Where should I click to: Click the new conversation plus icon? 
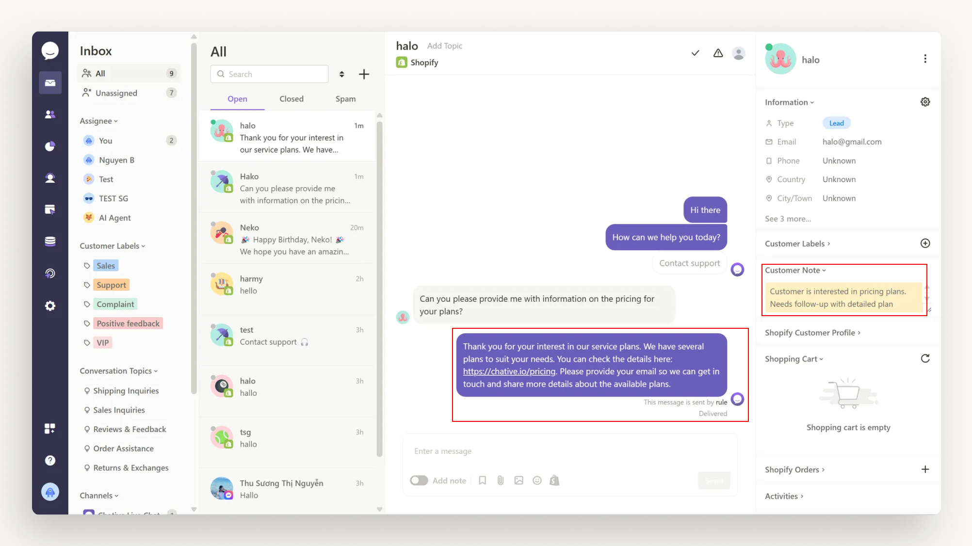[364, 74]
